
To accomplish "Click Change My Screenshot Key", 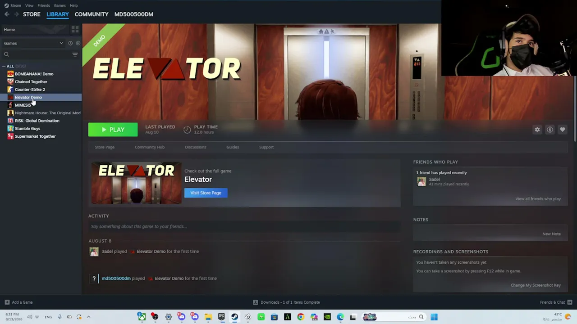I will [536, 285].
